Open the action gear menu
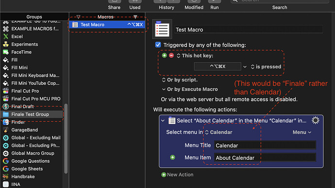Viewport: 335px width, 188px height. (316, 120)
